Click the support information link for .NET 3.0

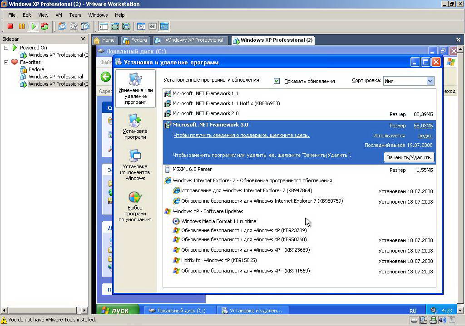point(241,135)
